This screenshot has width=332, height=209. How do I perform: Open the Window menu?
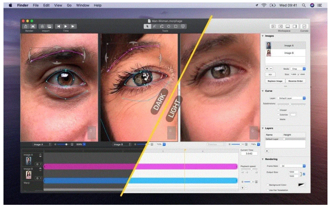click(83, 5)
